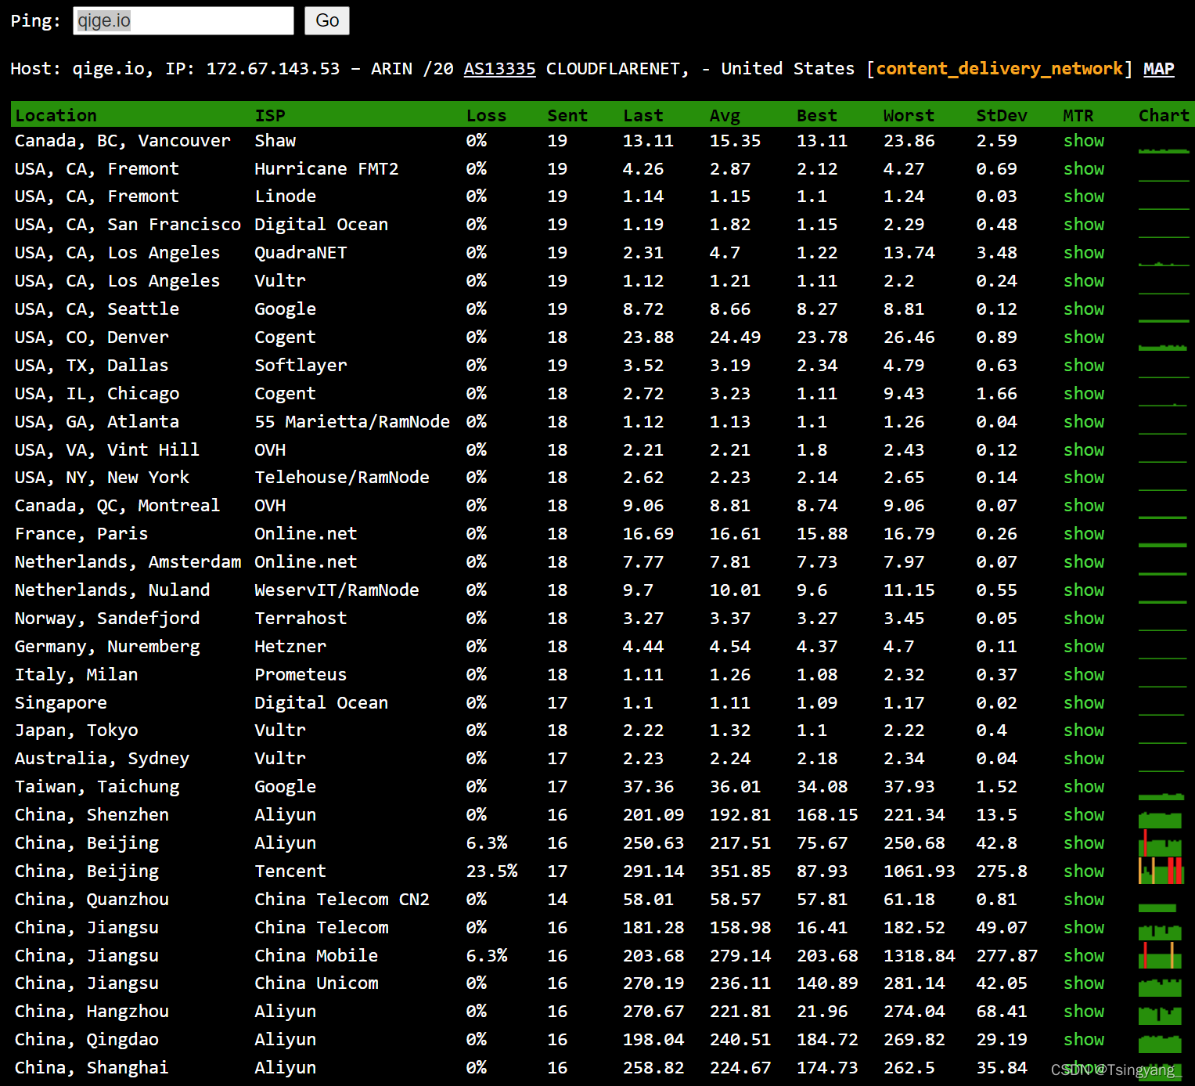Screen dimensions: 1195x1086
Task: Show MTR for Denver Cogent row
Action: pos(1084,337)
